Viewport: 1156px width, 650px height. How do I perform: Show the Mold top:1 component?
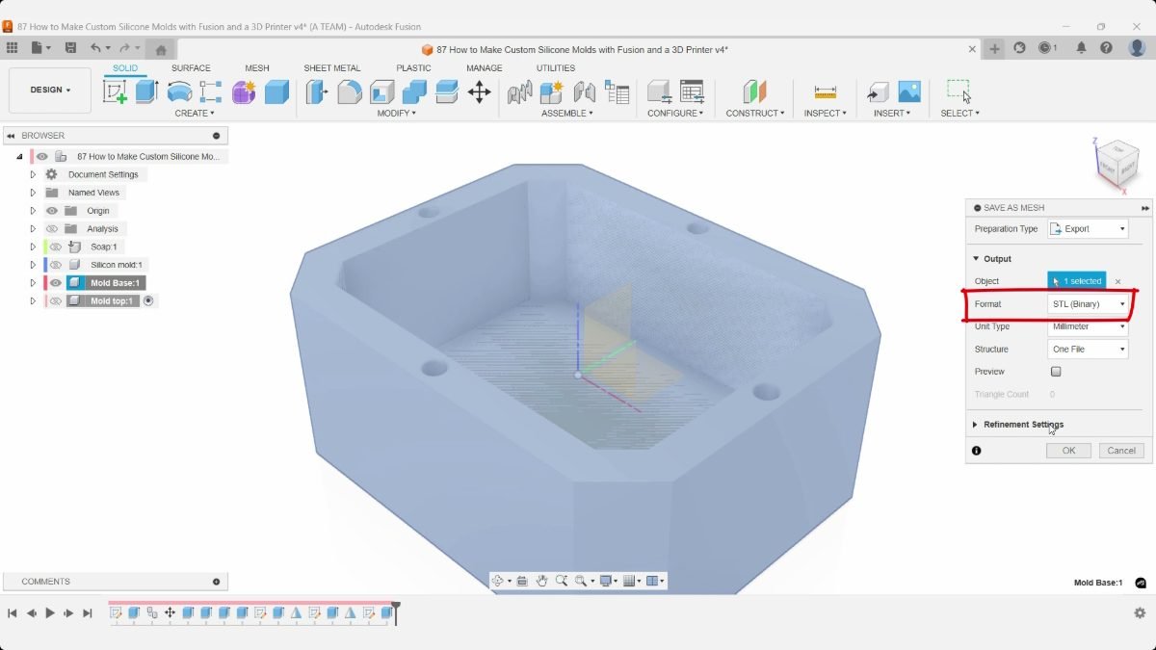click(x=56, y=300)
